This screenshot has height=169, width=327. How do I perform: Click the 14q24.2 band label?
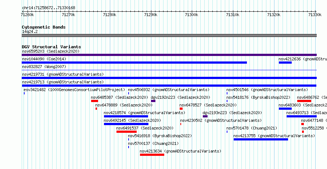30,31
